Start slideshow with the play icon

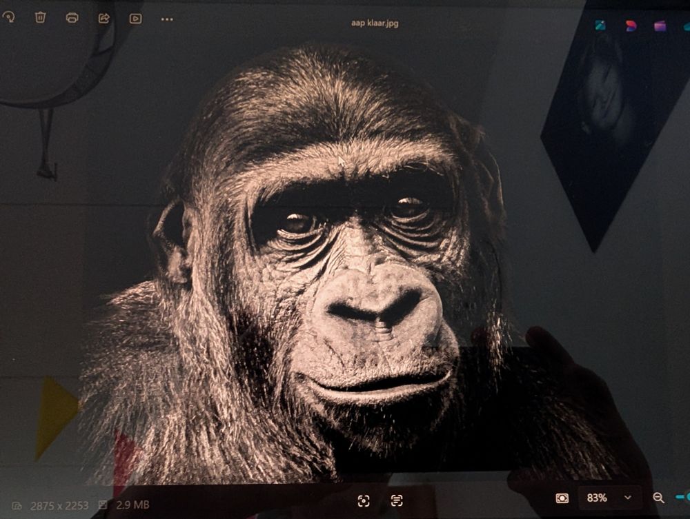coord(135,19)
